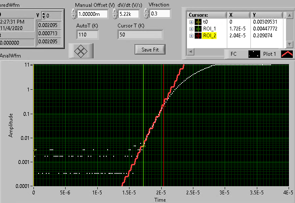The width and height of the screenshot is (295, 203).
Task: Click the t0 cursor crosshair icon
Action: click(x=198, y=21)
